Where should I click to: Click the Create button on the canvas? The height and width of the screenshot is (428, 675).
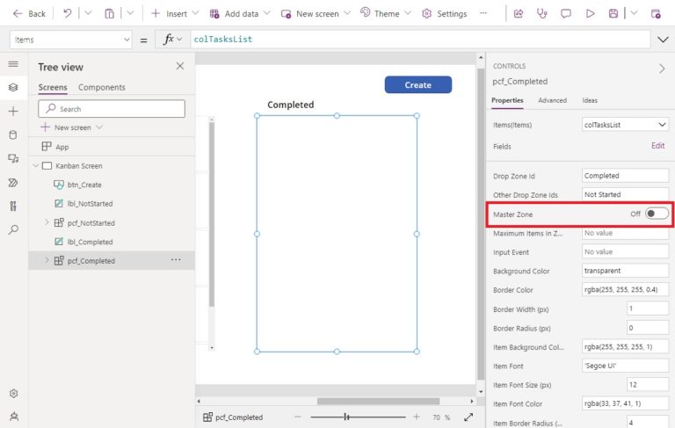(417, 85)
